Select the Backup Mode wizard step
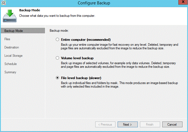The image size is (188, 132). point(14,31)
